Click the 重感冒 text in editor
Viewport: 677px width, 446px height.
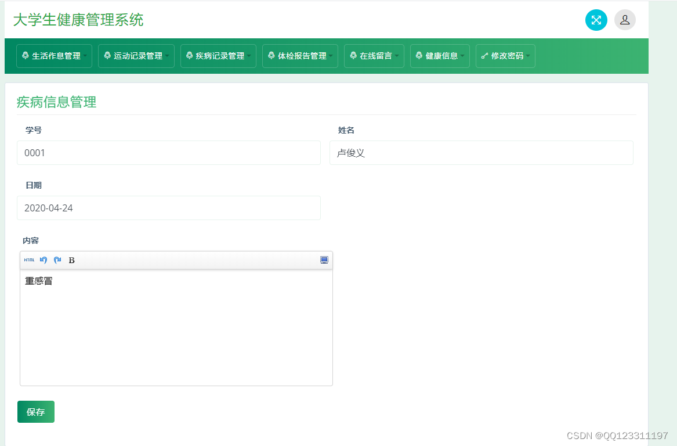39,281
